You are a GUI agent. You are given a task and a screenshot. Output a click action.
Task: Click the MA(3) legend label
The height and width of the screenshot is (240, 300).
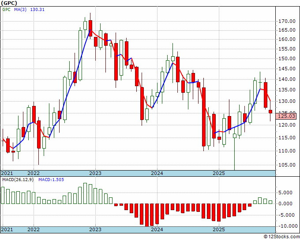[20, 10]
